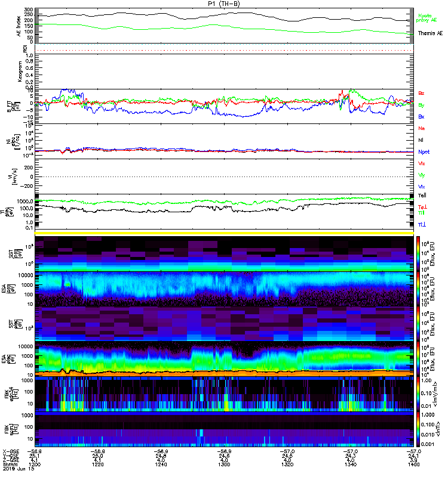448x477 pixels.
Task: Click the date label 2019 Jun 15
Action: pos(19,469)
